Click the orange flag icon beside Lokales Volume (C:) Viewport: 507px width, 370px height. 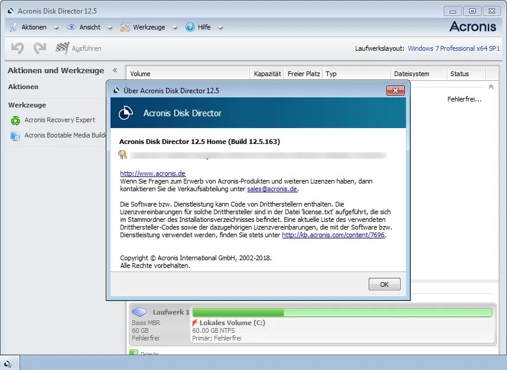(194, 323)
